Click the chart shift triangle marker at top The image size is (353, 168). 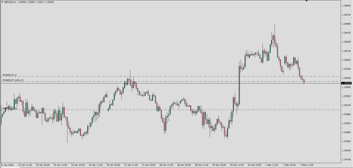(x=307, y=1)
